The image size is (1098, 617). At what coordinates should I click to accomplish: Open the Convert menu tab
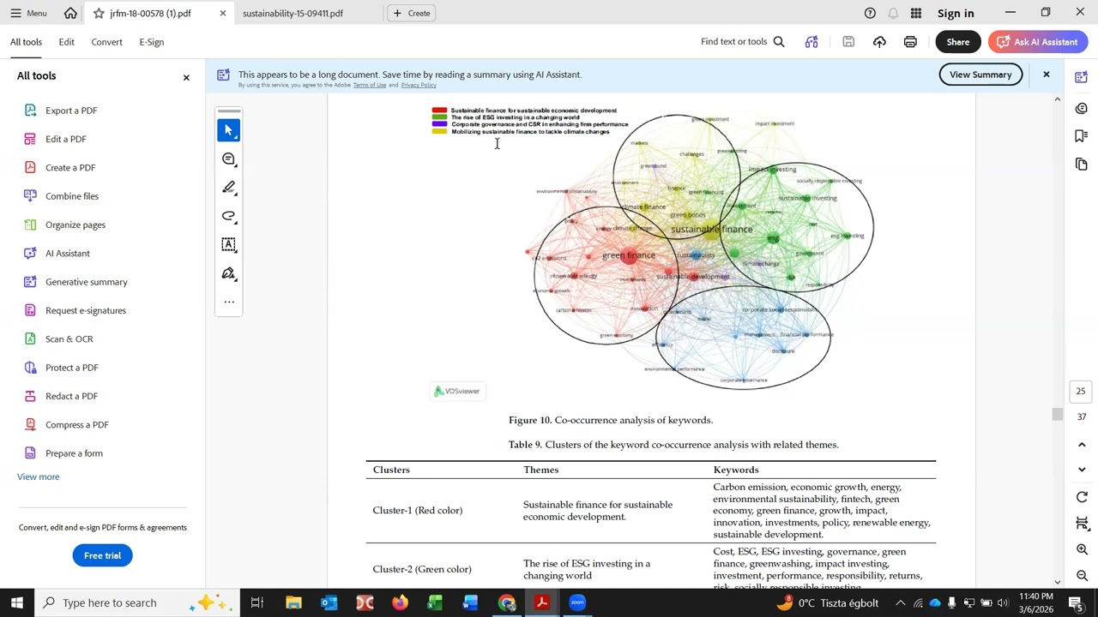(x=106, y=42)
